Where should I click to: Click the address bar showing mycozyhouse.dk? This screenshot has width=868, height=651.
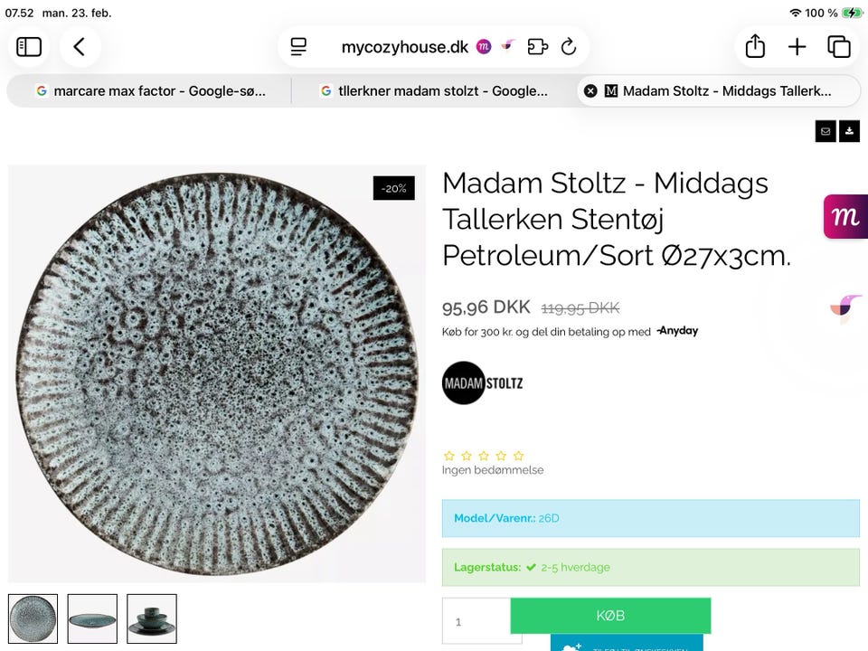404,47
